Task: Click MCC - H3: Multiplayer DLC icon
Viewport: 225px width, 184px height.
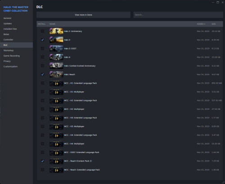Action: [x=56, y=126]
